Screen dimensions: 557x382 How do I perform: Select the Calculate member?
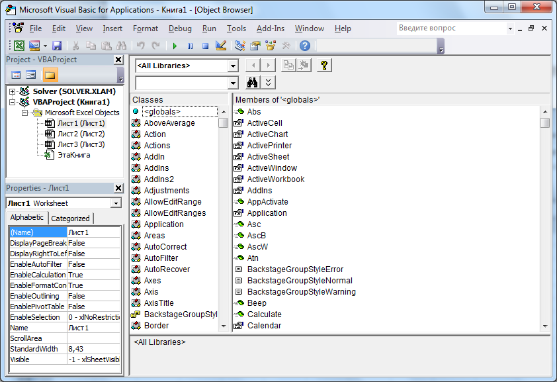(265, 314)
